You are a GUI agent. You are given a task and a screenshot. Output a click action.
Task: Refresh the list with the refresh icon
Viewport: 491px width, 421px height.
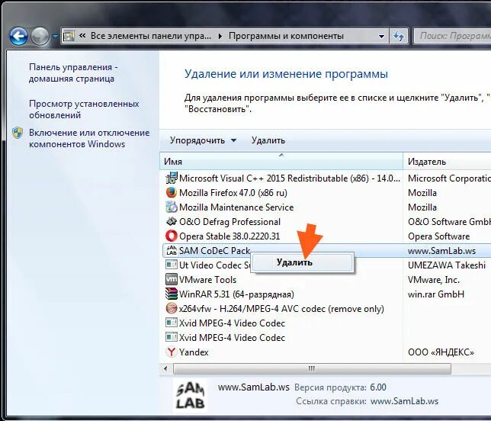(399, 36)
